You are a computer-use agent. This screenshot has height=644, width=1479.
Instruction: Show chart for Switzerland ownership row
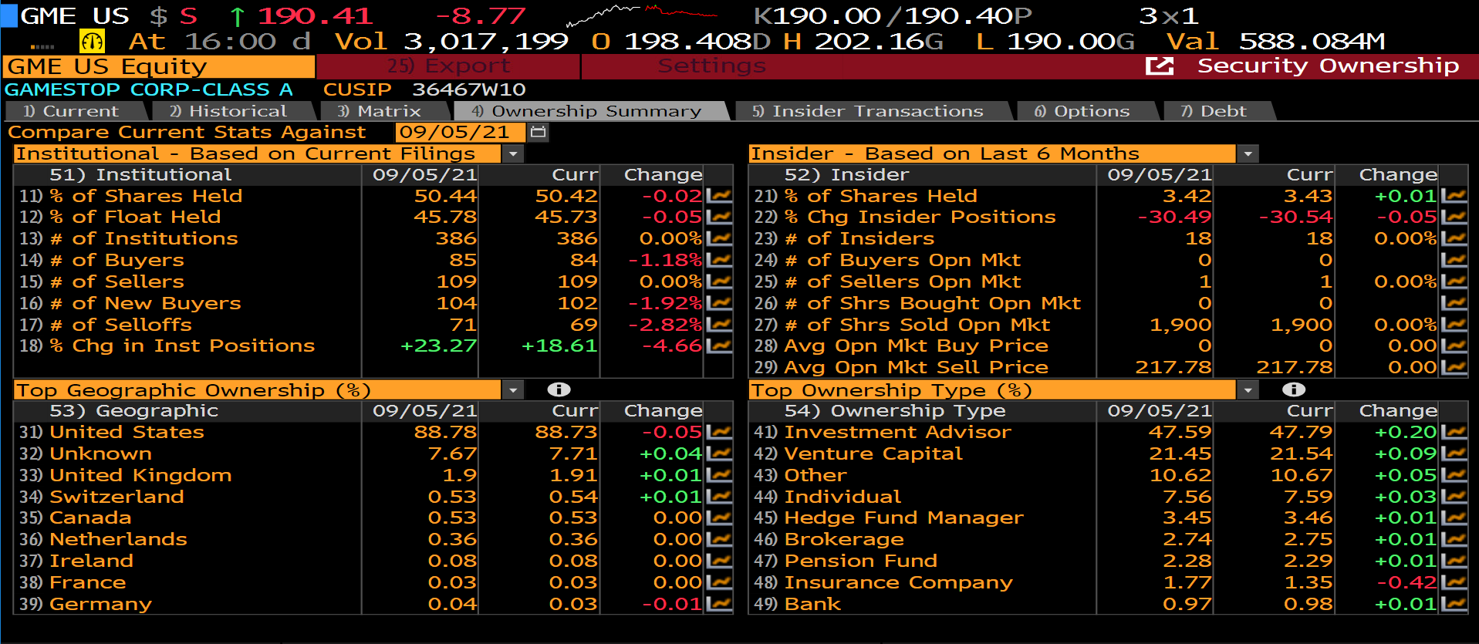pos(719,497)
